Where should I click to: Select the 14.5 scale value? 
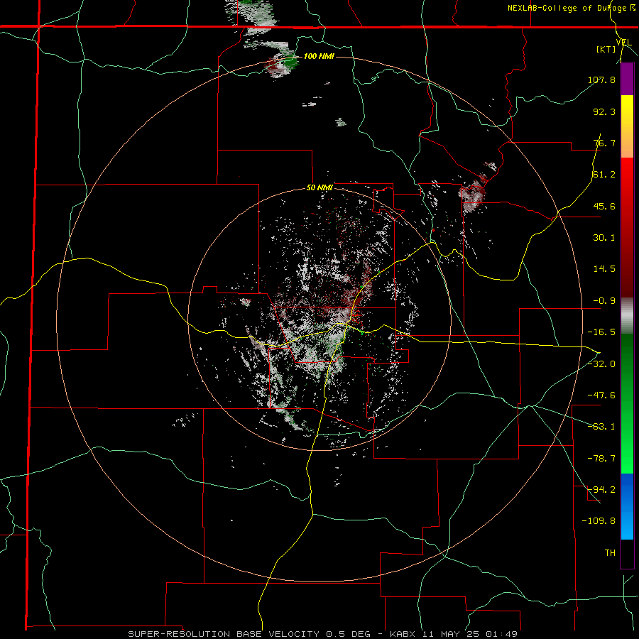pyautogui.click(x=604, y=269)
